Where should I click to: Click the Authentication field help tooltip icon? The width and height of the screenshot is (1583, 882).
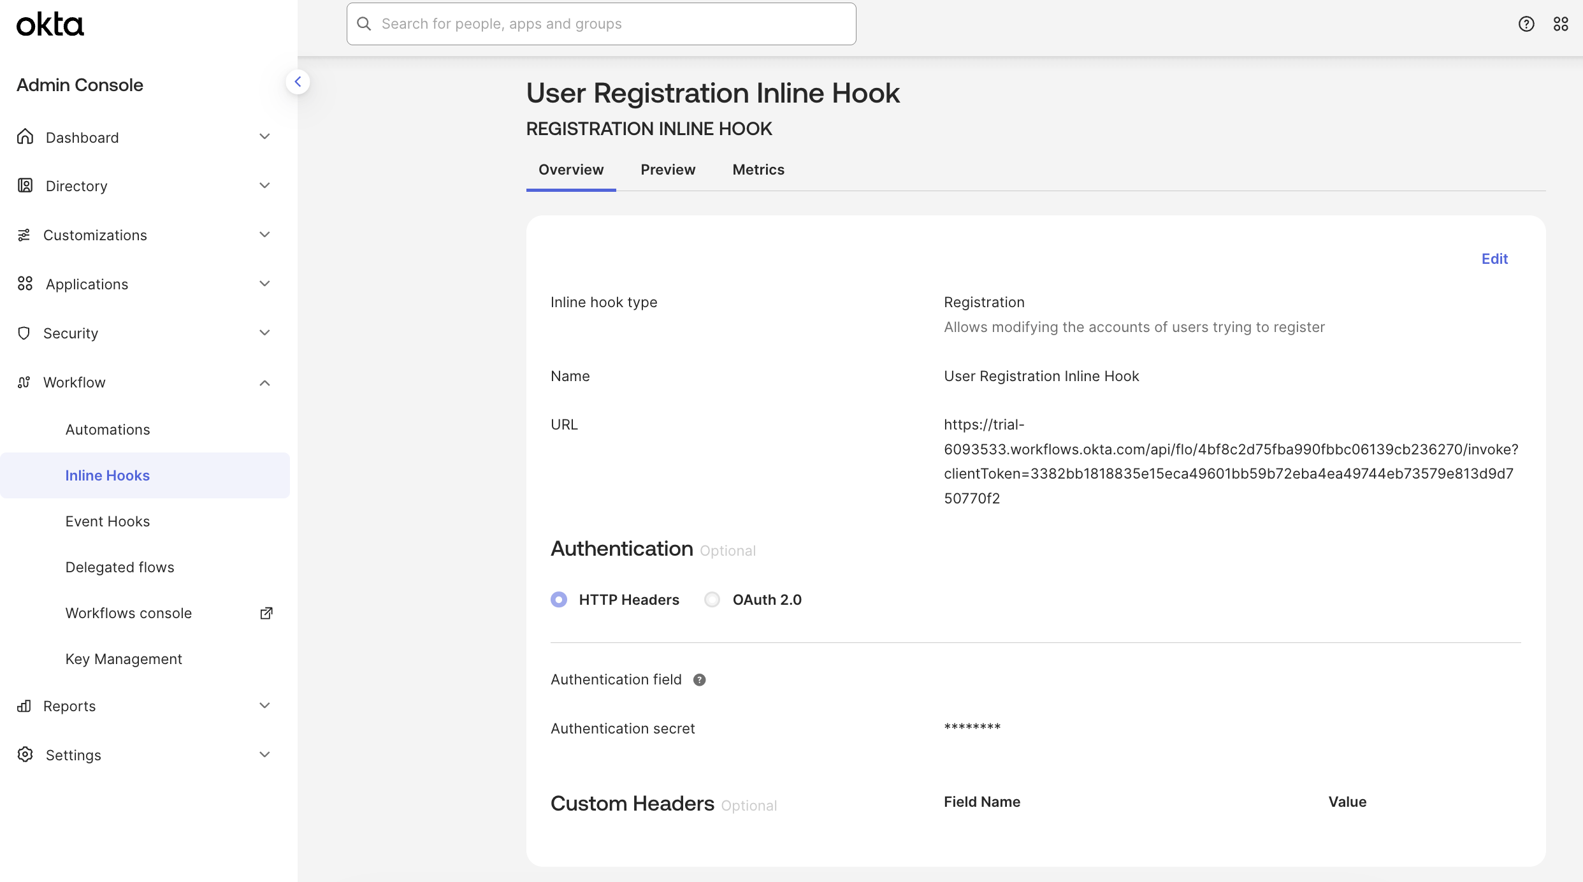pyautogui.click(x=699, y=680)
